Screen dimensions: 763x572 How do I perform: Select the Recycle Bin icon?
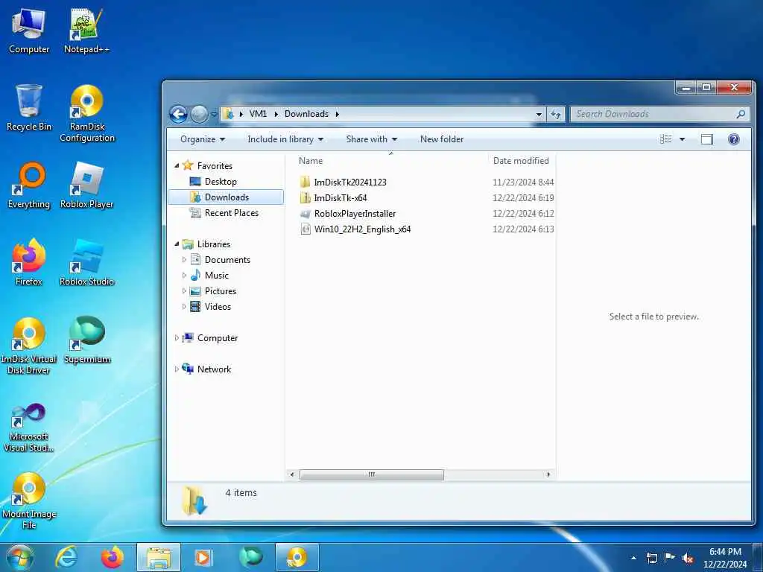[29, 108]
